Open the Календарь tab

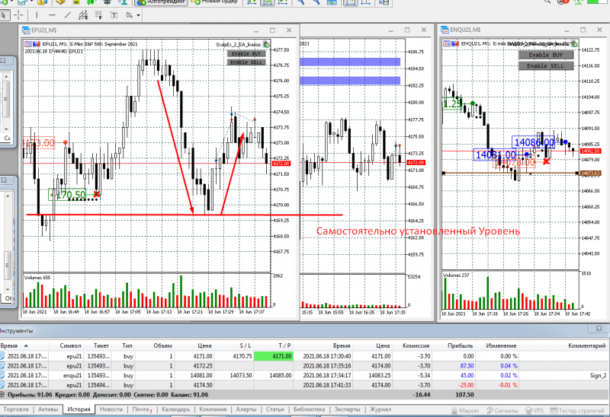(x=175, y=409)
